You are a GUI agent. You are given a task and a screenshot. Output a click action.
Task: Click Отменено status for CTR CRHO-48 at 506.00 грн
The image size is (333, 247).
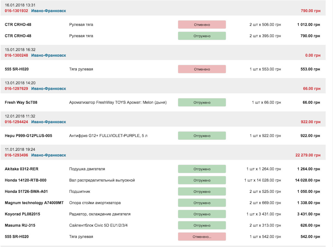[x=202, y=25]
